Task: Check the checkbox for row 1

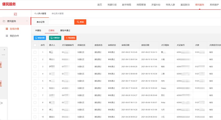Action: click(x=35, y=52)
